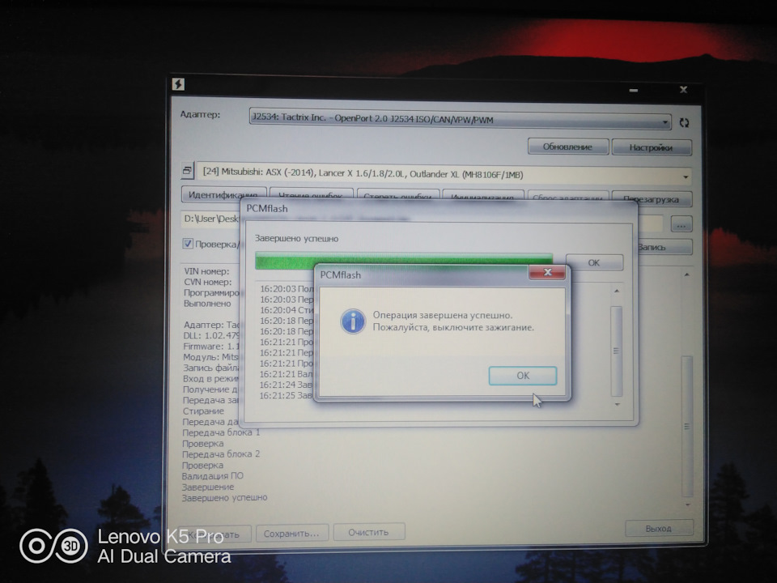Confirm the PCMflash success message with OK
This screenshot has width=777, height=583.
523,375
